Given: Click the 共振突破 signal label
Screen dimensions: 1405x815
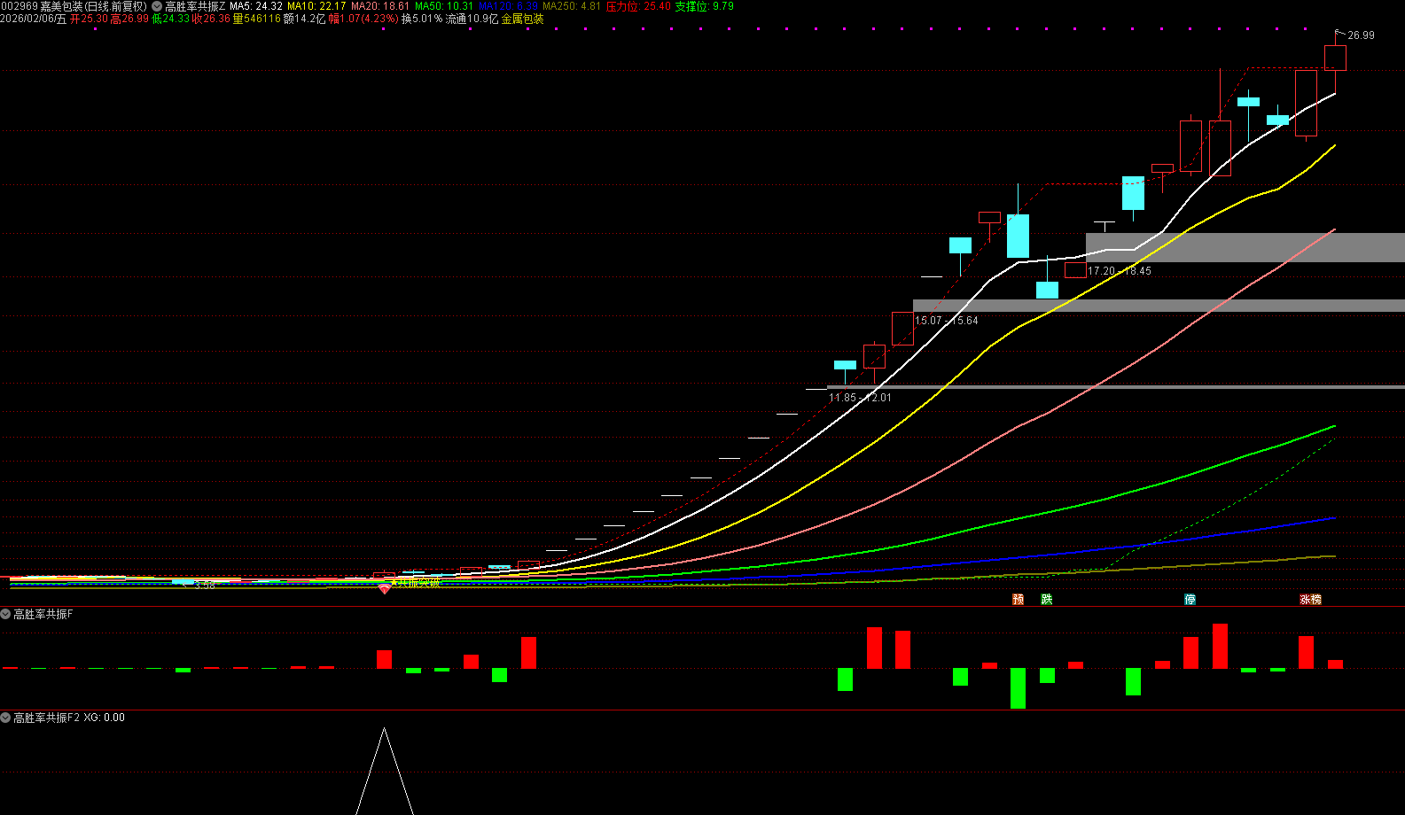Looking at the screenshot, I should point(418,583).
